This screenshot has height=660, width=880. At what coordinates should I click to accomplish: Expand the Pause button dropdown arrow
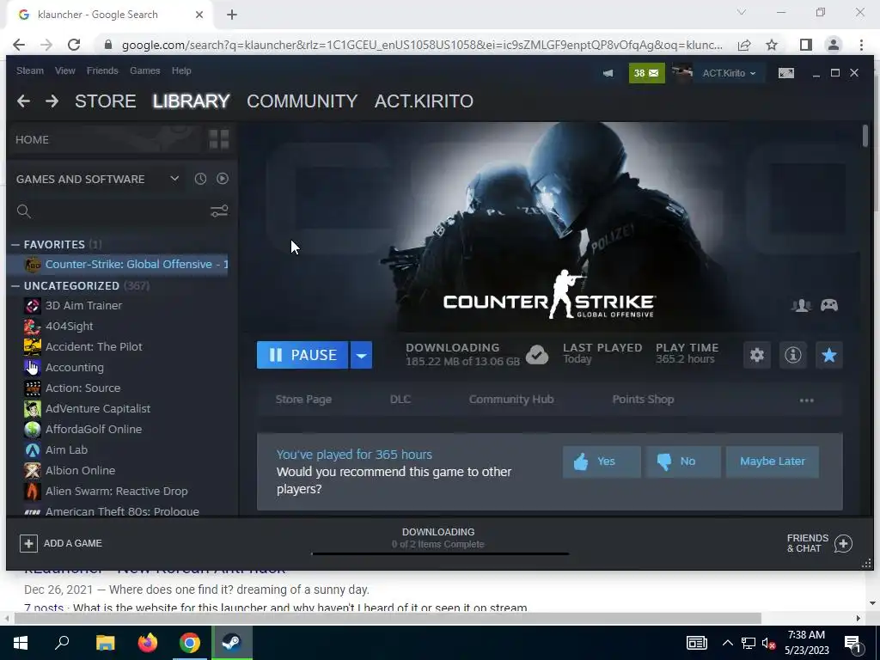(362, 355)
